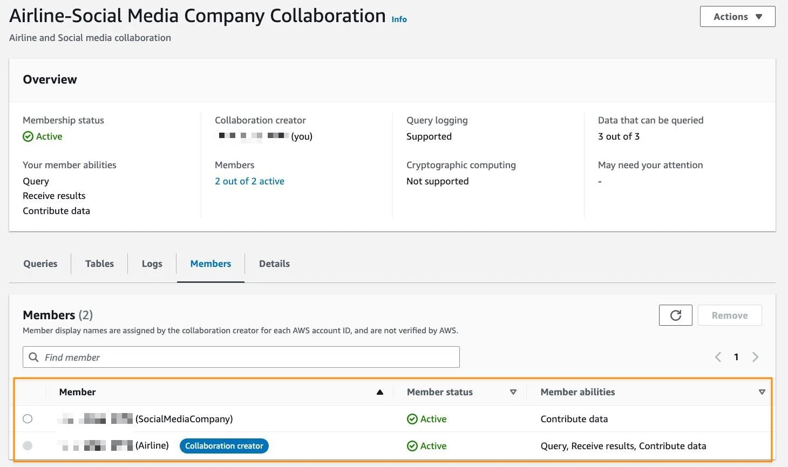This screenshot has width=788, height=467.
Task: Open the Actions dropdown menu
Action: click(x=737, y=17)
